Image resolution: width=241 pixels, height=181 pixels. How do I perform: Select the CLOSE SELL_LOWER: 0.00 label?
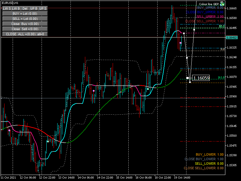click(204, 168)
